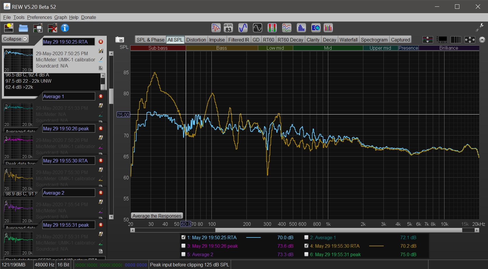
Task: Open the Preferences menu
Action: (x=39, y=18)
